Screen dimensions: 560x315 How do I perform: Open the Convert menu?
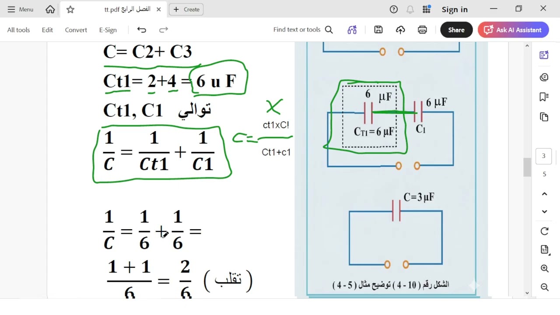click(76, 30)
